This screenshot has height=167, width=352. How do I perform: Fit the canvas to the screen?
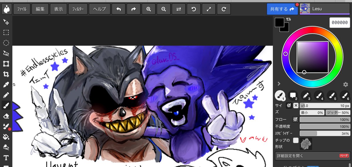tap(209, 9)
